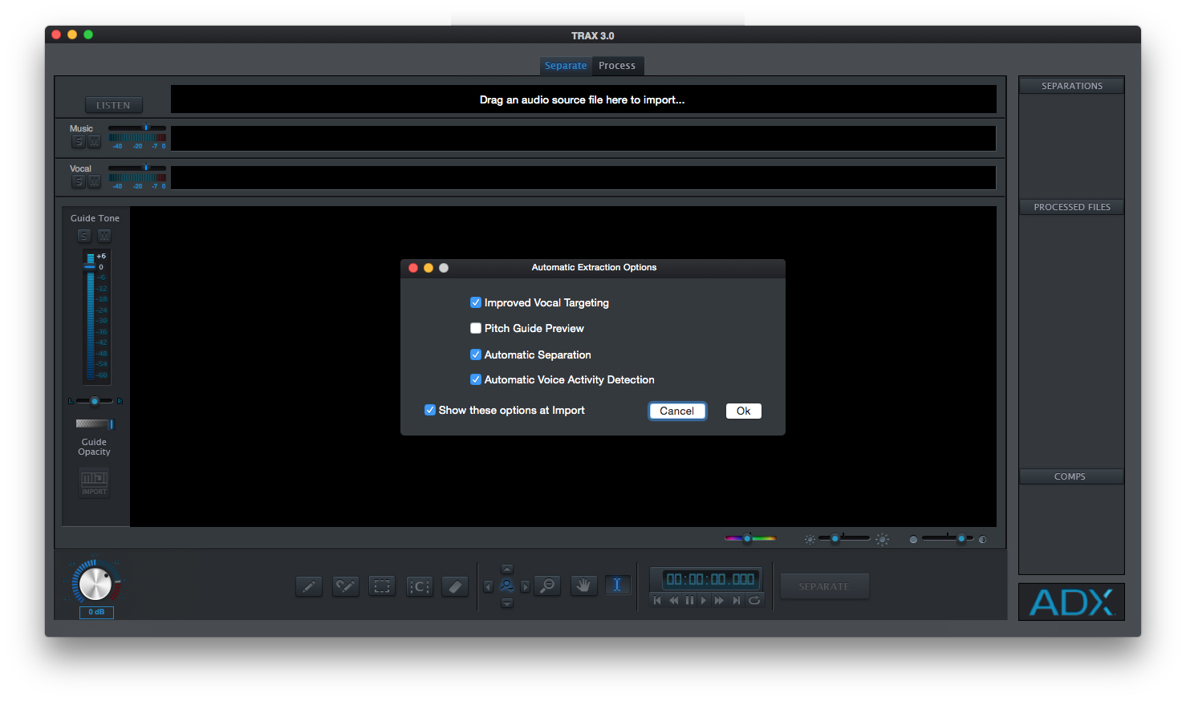Mute the Vocal track
The width and height of the screenshot is (1186, 701).
(x=94, y=181)
